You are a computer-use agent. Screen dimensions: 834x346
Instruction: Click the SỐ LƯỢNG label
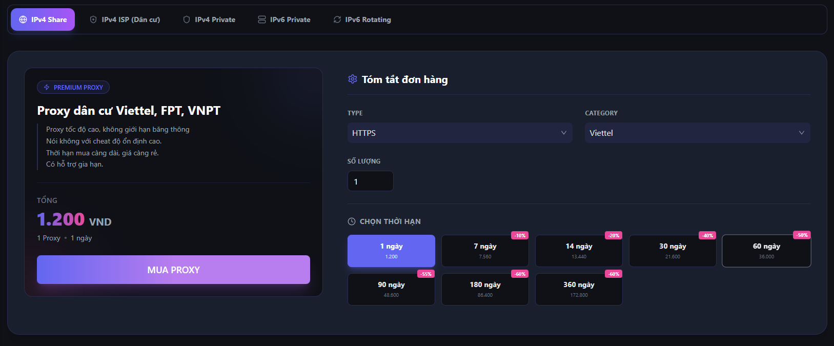click(364, 161)
